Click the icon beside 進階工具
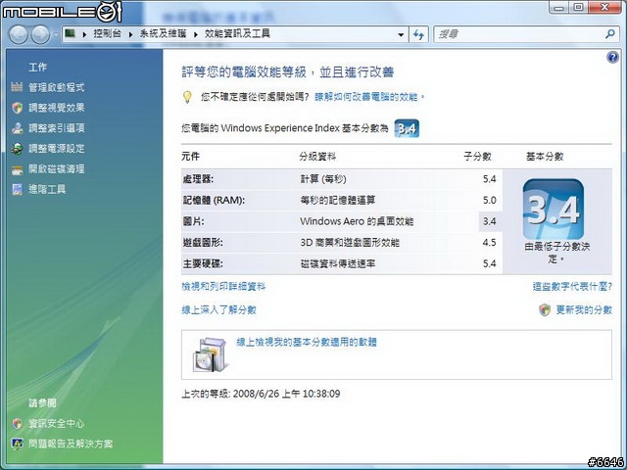627x470 pixels. tap(18, 189)
